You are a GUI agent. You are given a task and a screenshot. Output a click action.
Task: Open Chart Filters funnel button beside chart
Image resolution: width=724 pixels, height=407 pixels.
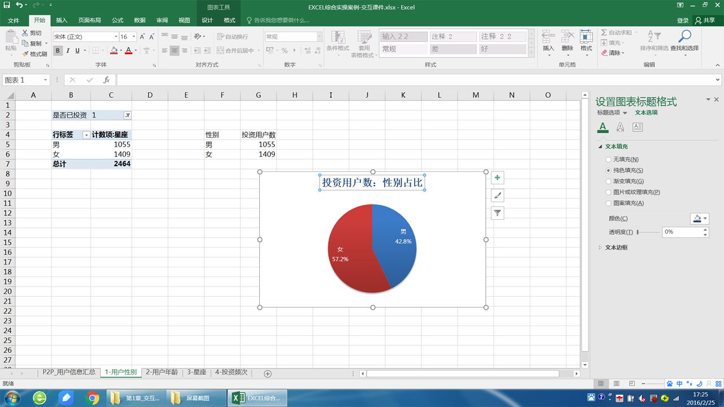click(x=497, y=213)
